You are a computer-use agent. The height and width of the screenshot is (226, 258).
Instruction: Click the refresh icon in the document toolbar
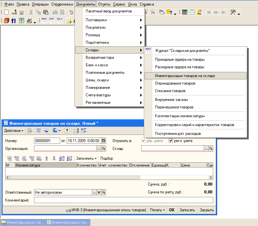(x=39, y=131)
